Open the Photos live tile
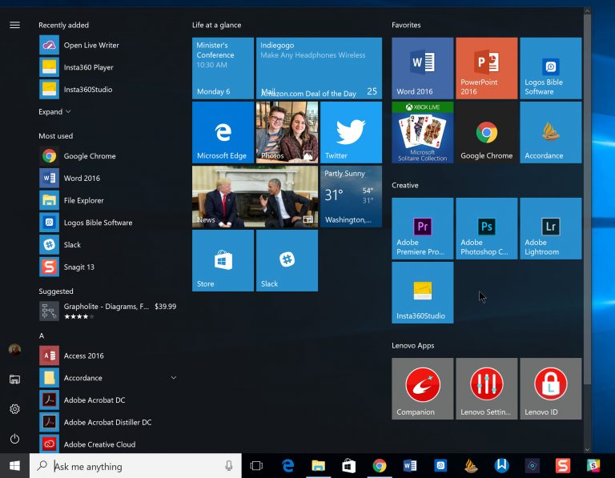This screenshot has width=615, height=478. pos(287,132)
